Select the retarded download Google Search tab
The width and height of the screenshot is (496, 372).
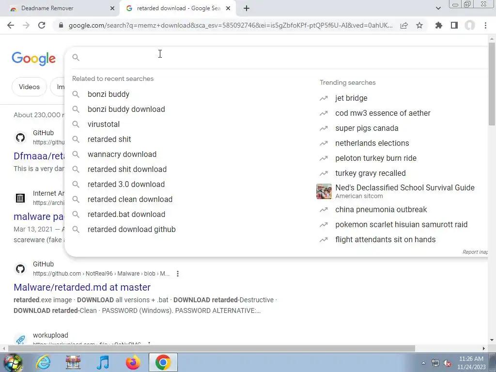(178, 8)
